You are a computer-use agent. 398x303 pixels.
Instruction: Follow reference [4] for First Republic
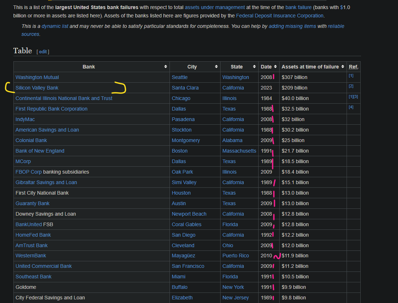(x=351, y=107)
